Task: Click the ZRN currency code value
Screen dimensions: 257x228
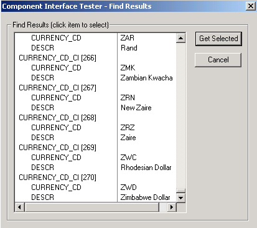Action: point(128,98)
